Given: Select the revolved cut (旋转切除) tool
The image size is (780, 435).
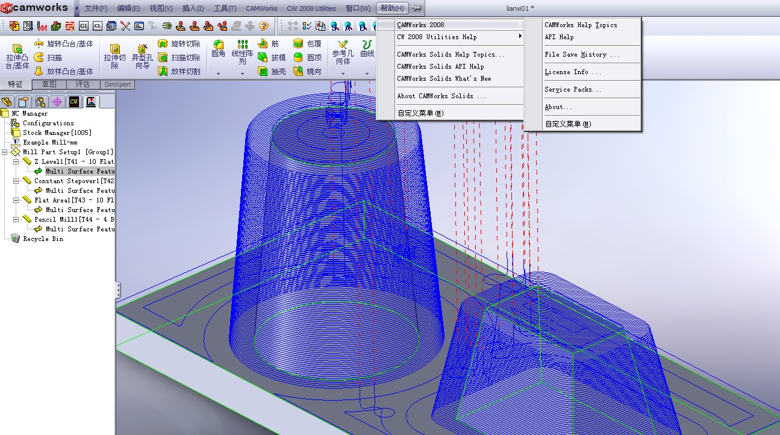Looking at the screenshot, I should (x=179, y=44).
